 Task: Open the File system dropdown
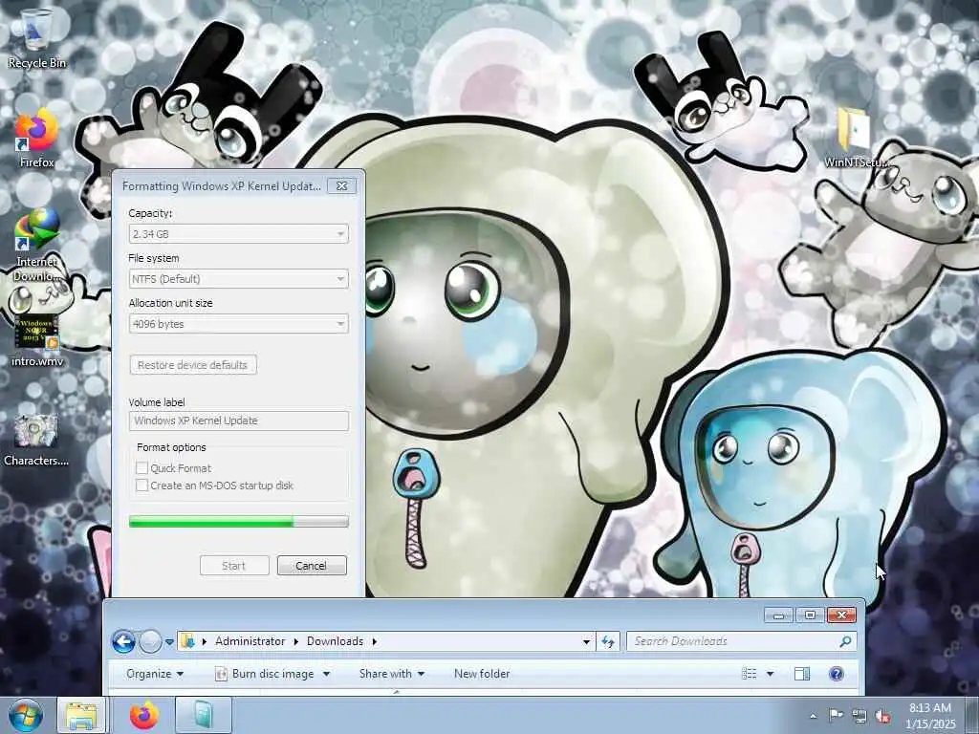(238, 279)
